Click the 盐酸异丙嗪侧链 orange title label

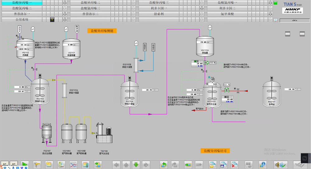(x=102, y=31)
